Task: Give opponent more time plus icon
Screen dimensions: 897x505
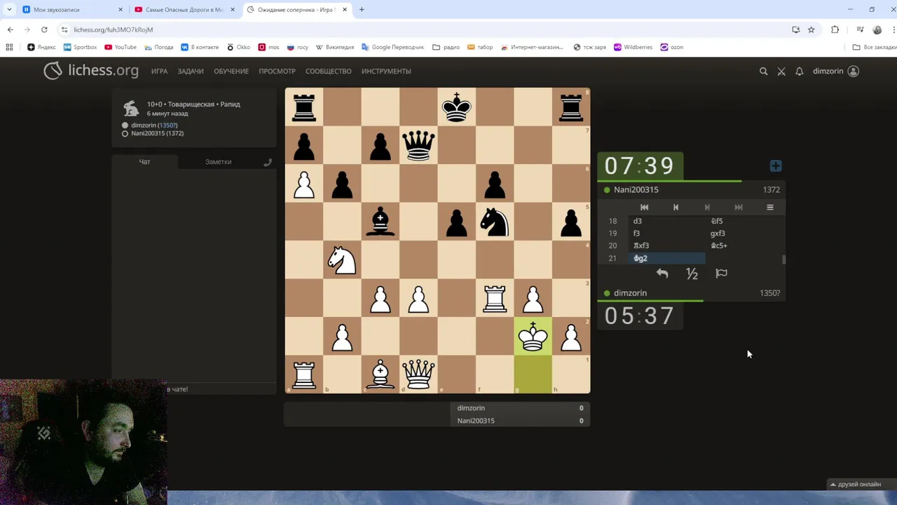Action: [776, 166]
